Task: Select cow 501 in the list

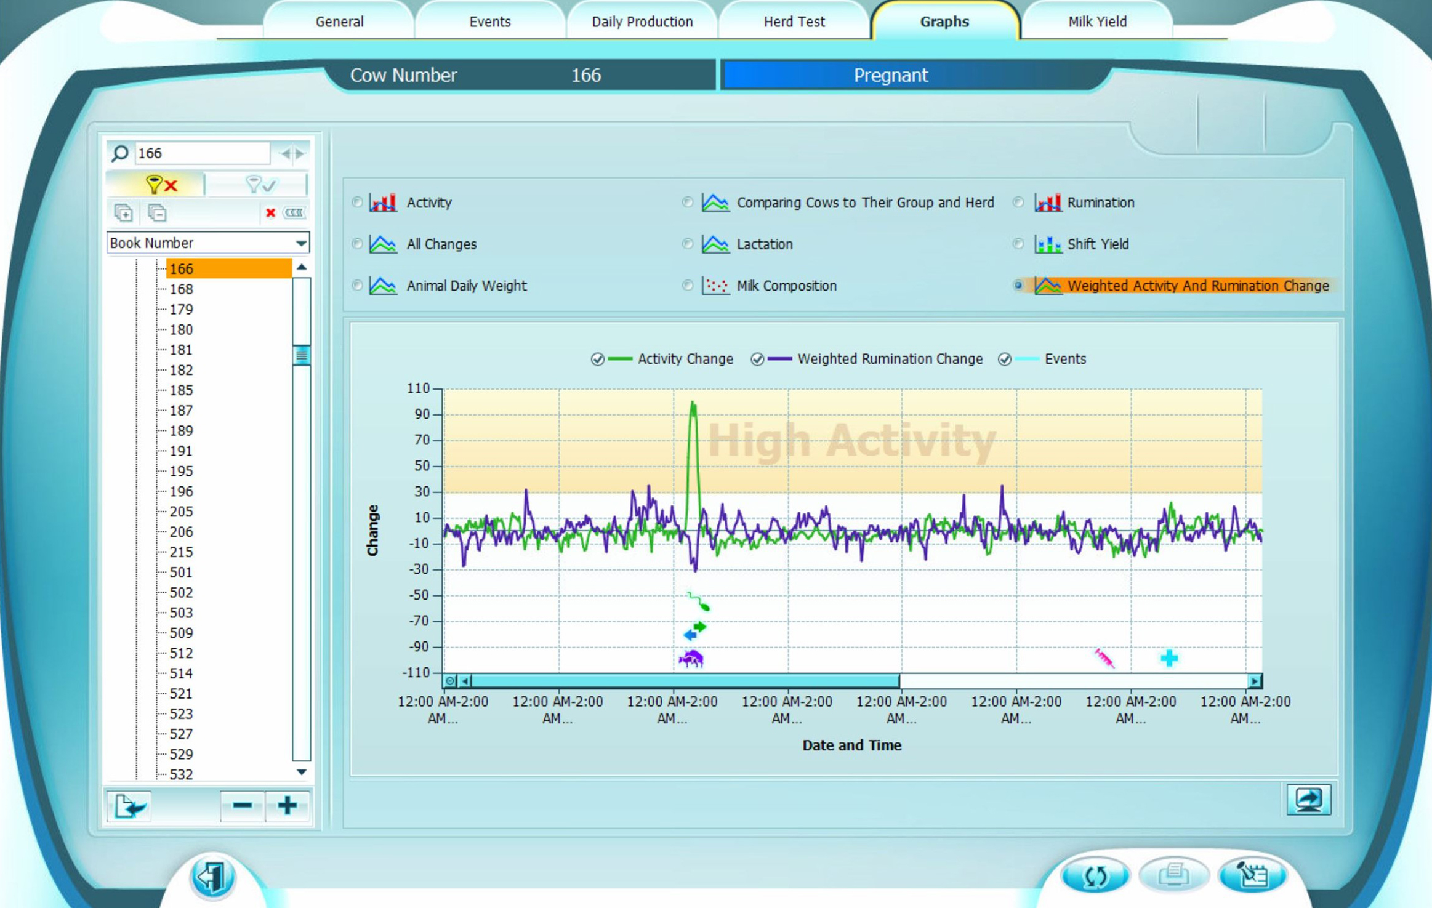Action: [x=182, y=573]
